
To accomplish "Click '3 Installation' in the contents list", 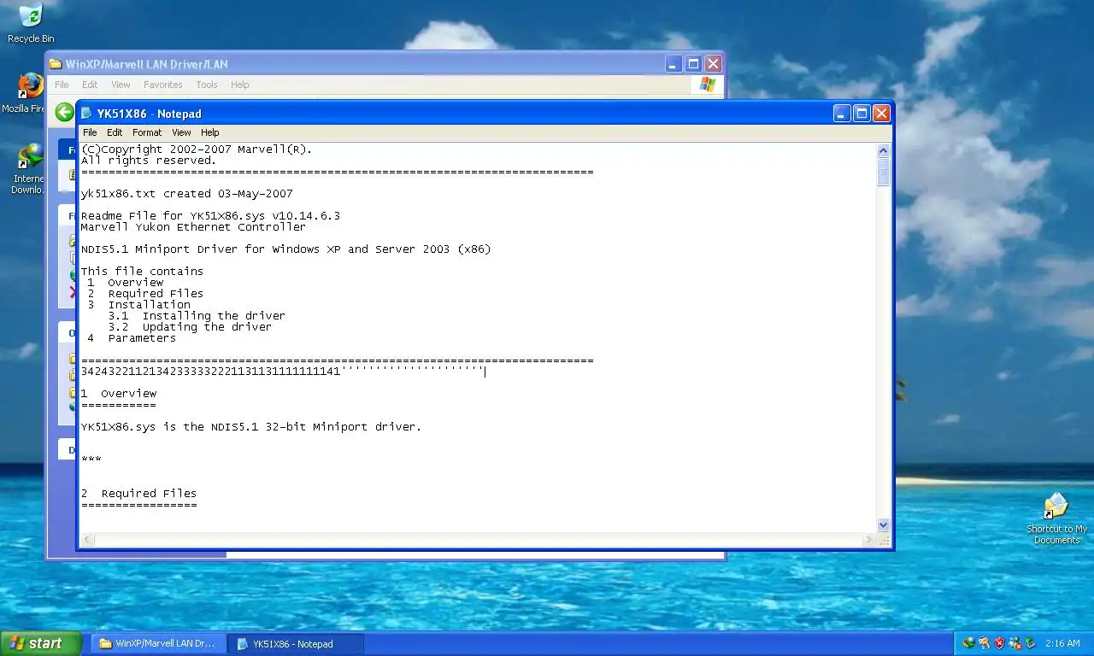I will (138, 305).
